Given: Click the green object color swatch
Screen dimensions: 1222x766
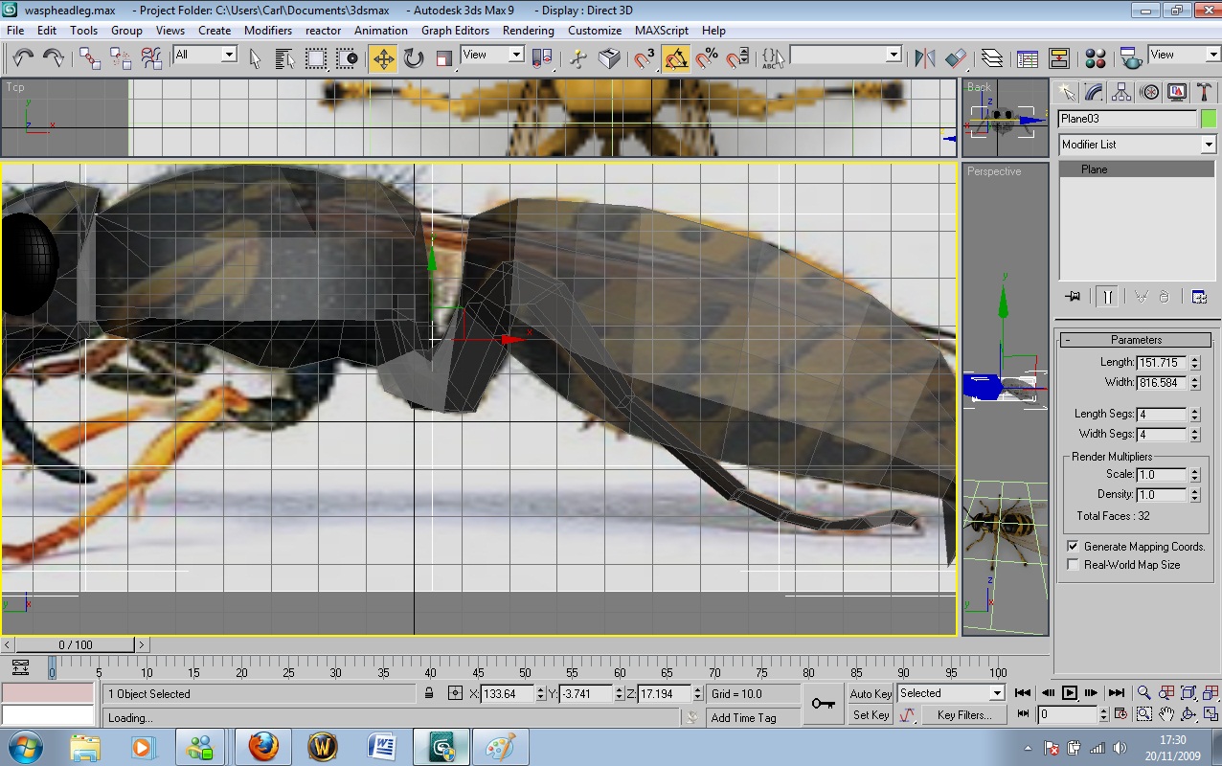Looking at the screenshot, I should 1208,119.
